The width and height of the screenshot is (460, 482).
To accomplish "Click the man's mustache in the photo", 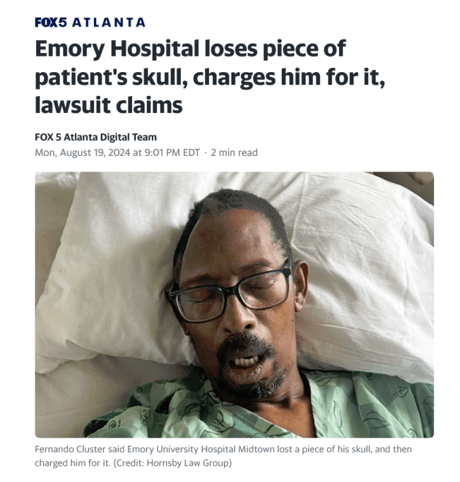I will (245, 344).
